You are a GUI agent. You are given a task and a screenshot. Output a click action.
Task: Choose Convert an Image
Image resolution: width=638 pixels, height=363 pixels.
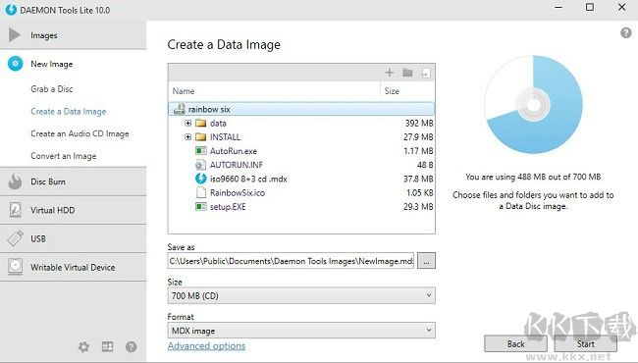[64, 156]
